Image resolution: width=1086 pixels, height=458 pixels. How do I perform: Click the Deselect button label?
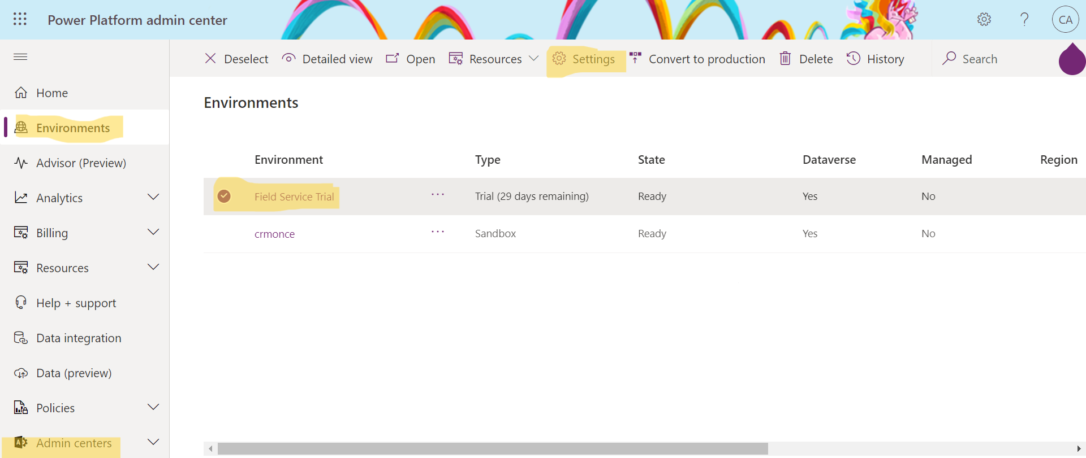click(x=246, y=59)
